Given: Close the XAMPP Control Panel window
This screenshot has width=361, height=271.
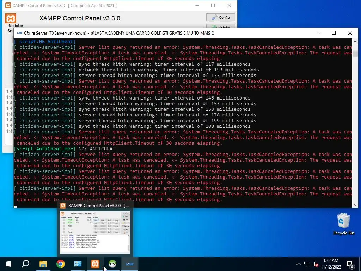Looking at the screenshot, I should (229, 5).
